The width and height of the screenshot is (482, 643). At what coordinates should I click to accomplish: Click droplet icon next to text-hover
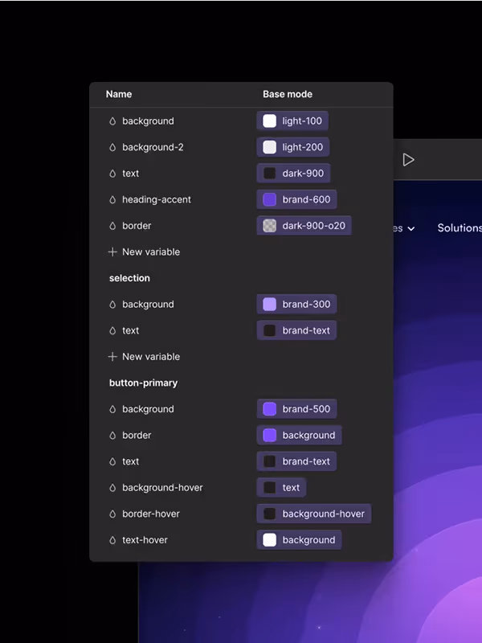coord(112,540)
